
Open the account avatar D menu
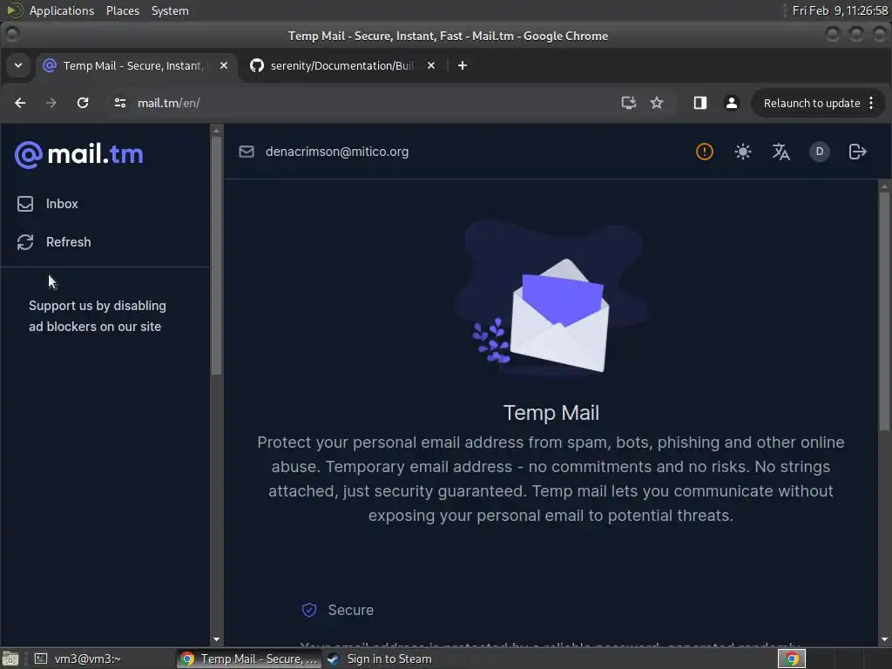click(819, 152)
